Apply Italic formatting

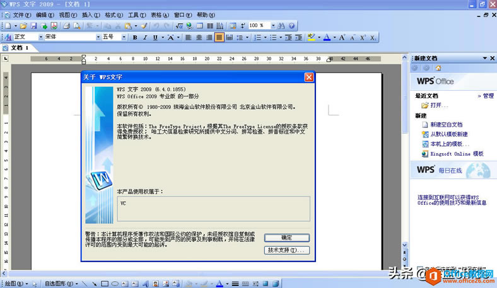pos(145,37)
